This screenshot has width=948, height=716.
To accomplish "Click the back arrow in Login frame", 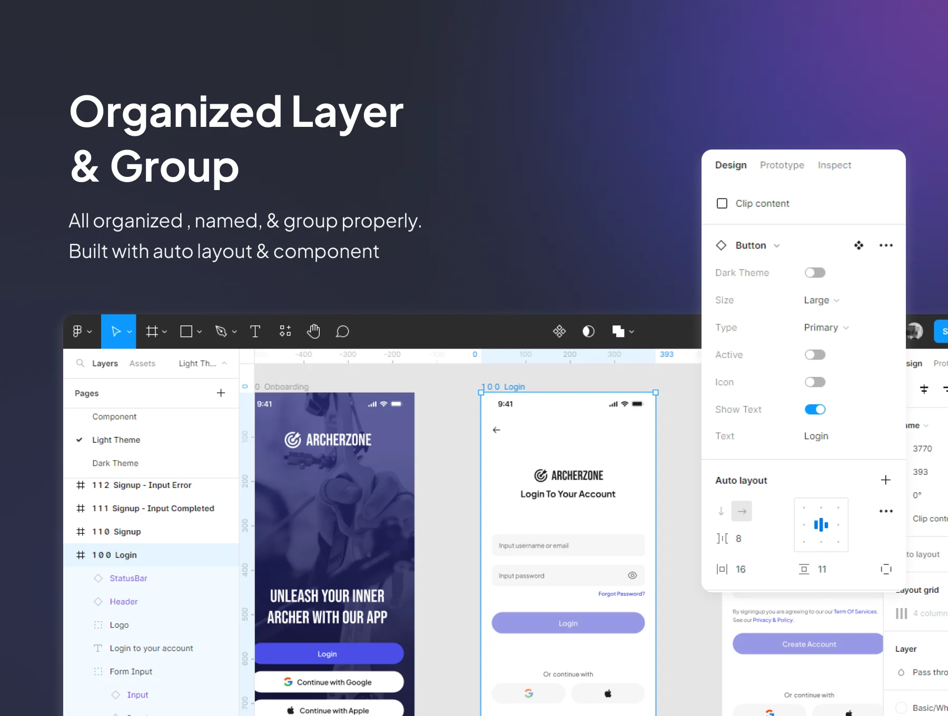I will click(x=496, y=430).
